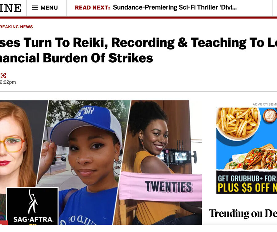Viewport: 277px width, 232px height.
Task: Click the red expand bracket icon
Action: (x=3, y=76)
